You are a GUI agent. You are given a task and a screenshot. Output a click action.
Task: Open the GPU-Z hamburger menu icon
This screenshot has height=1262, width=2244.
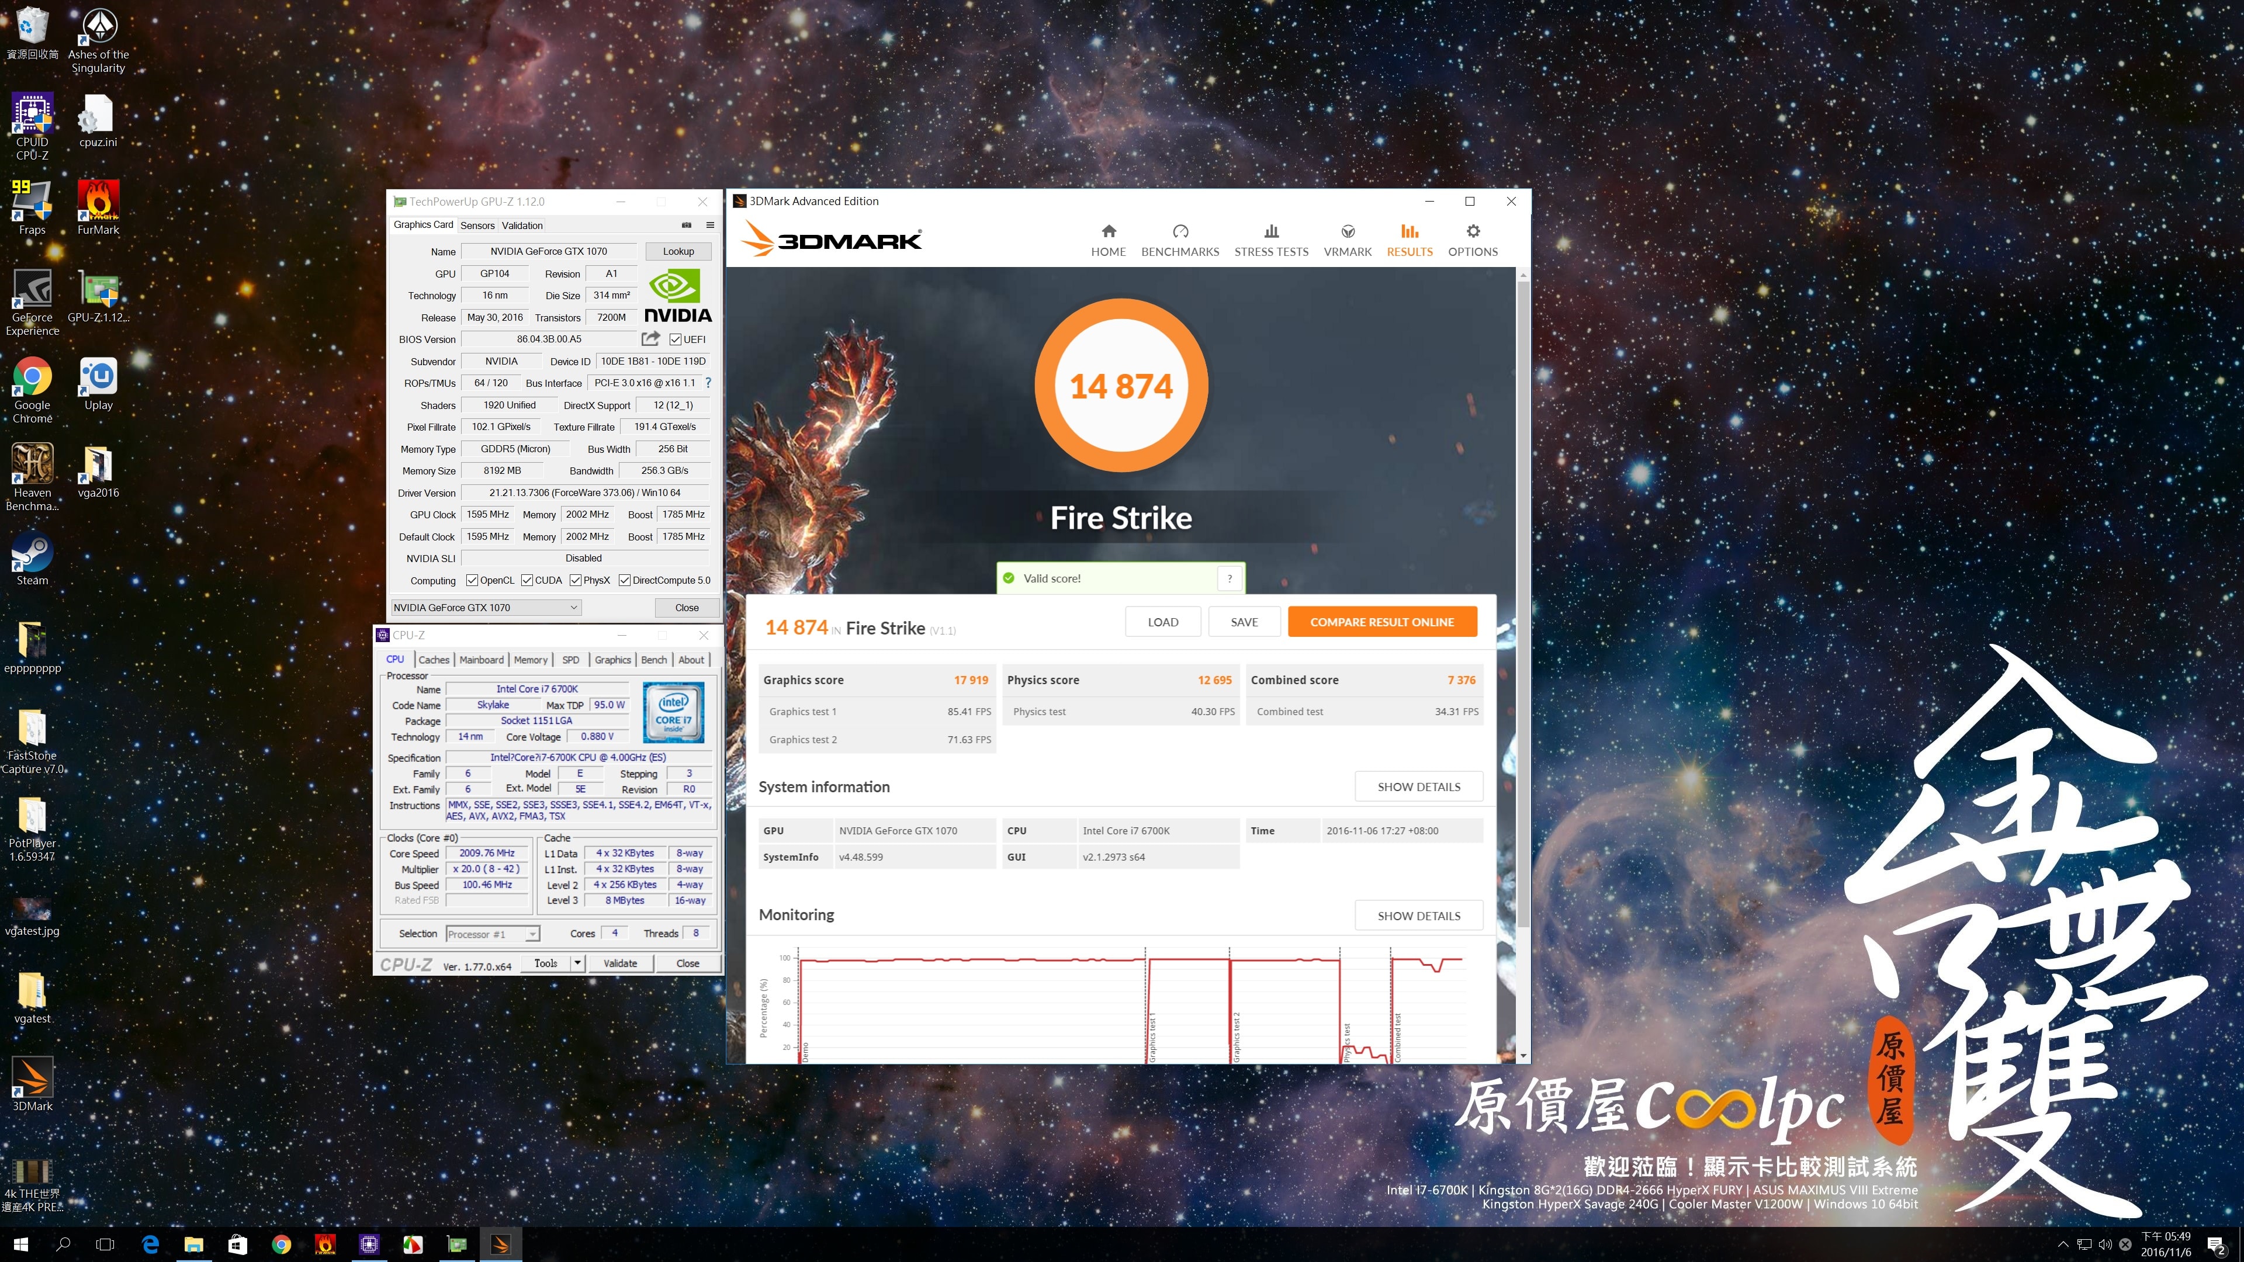click(x=710, y=225)
